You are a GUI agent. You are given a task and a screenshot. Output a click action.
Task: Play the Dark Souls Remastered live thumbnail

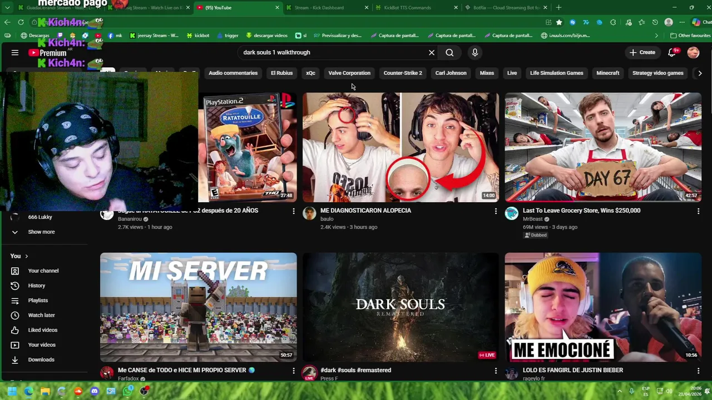coord(400,307)
